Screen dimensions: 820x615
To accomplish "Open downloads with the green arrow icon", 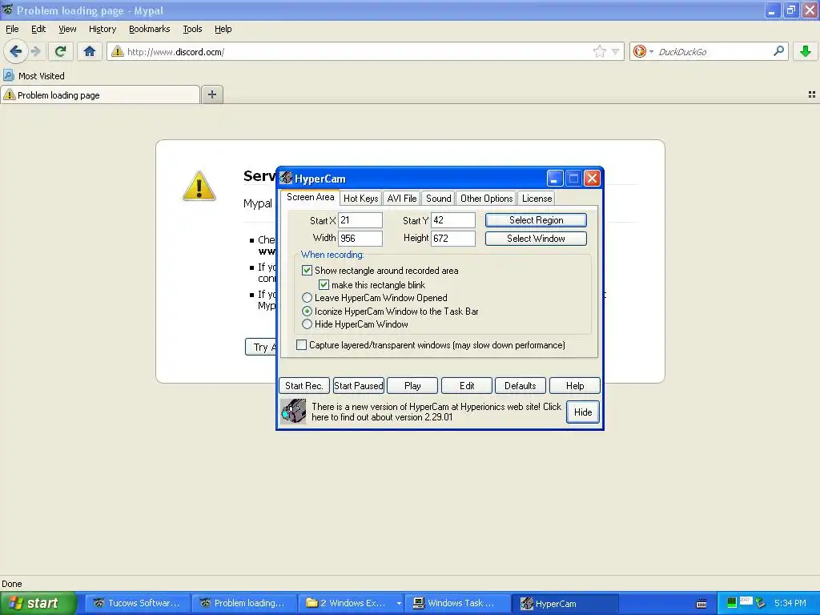I will coord(806,51).
